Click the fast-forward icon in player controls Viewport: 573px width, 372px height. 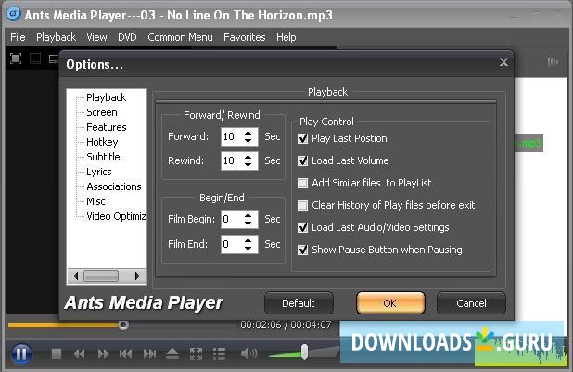pyautogui.click(x=103, y=353)
